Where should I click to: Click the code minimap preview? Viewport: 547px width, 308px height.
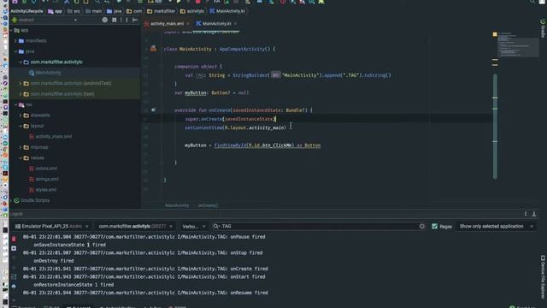[x=518, y=44]
